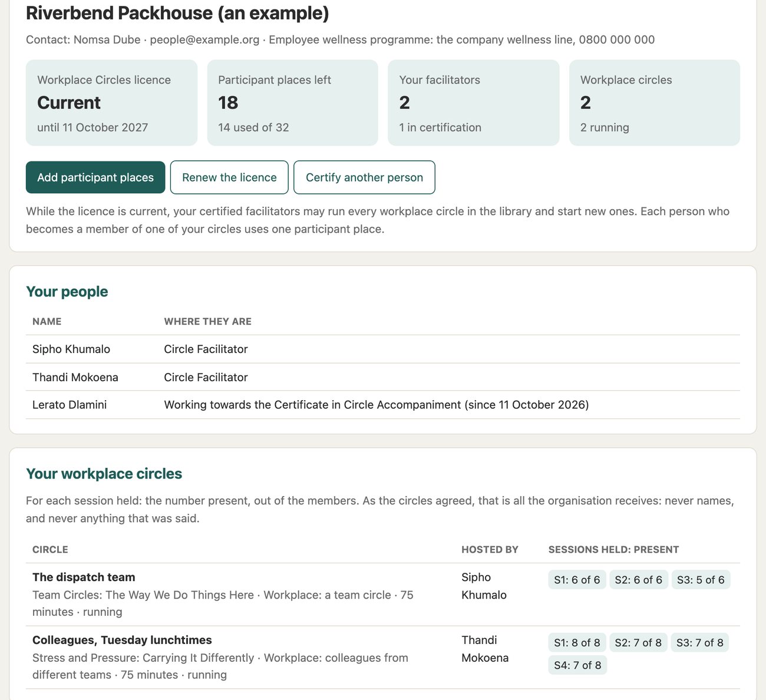Viewport: 766px width, 700px height.
Task: Click the SESSIONS HELD: PRESENT column header
Action: click(x=613, y=550)
